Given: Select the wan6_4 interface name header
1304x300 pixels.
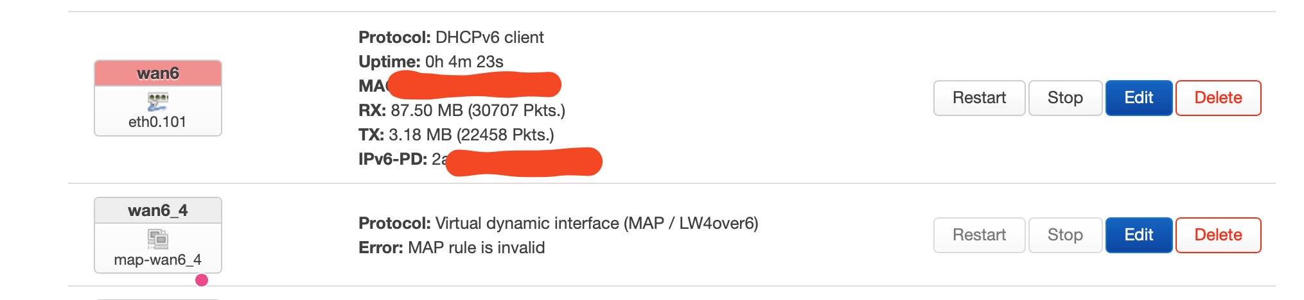Looking at the screenshot, I should point(158,211).
